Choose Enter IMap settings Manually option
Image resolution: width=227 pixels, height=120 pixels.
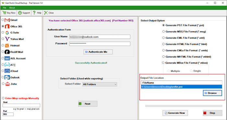point(3,98)
